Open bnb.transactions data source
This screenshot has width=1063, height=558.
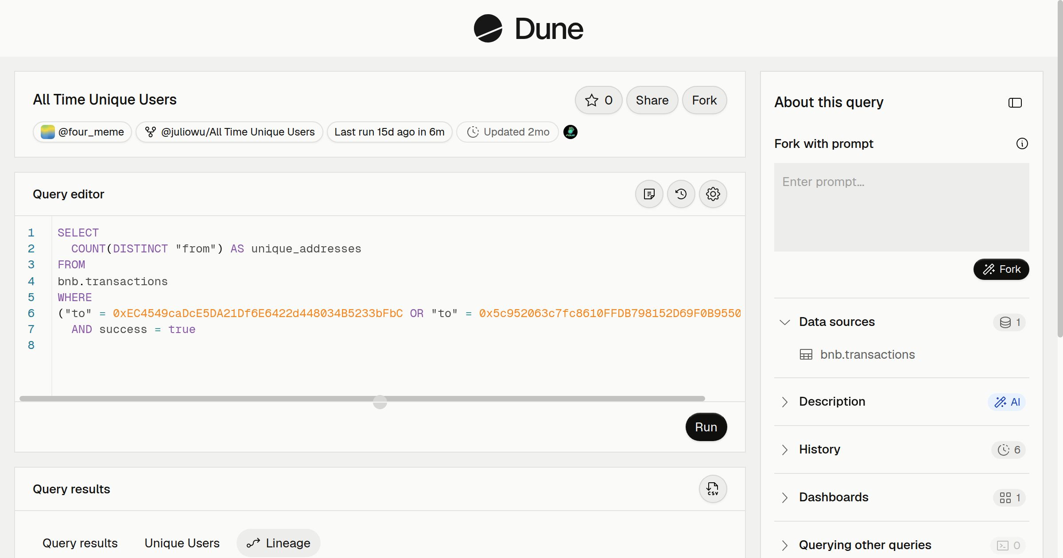coord(867,355)
